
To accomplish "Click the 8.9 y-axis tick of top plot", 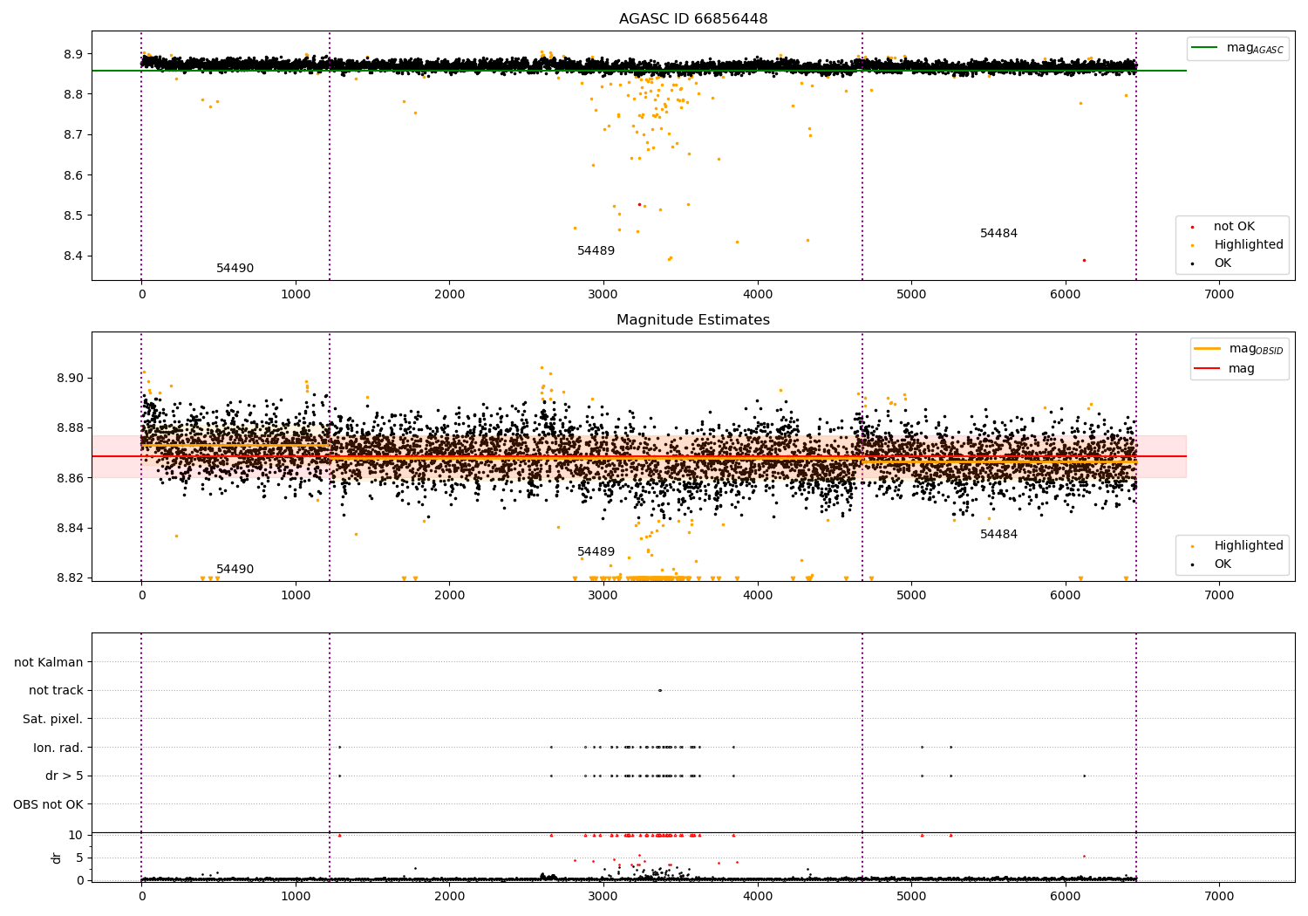I will click(x=75, y=54).
